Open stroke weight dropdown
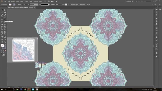 pyautogui.click(x=28, y=5)
